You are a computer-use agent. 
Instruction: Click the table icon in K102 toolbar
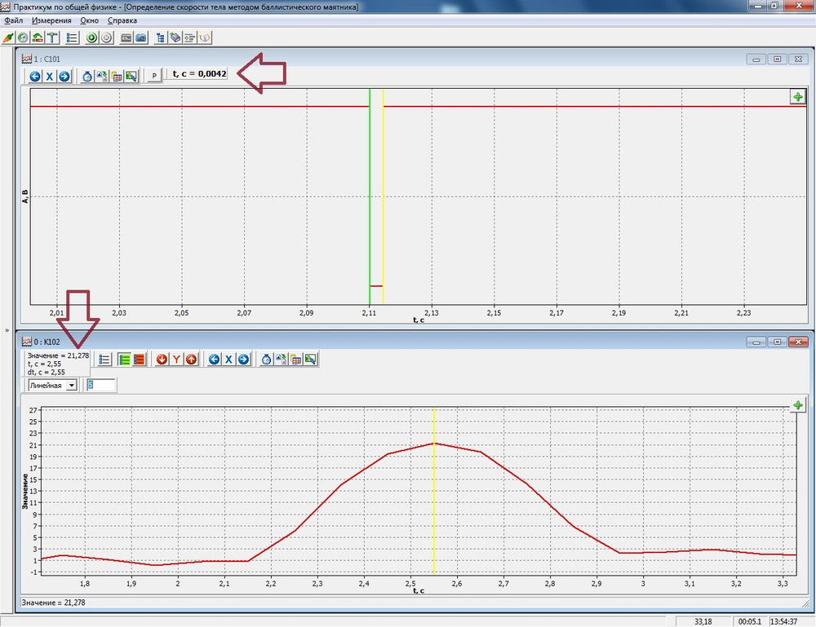(x=295, y=360)
